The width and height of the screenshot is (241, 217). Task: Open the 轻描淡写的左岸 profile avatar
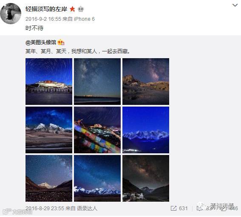pos(11,14)
